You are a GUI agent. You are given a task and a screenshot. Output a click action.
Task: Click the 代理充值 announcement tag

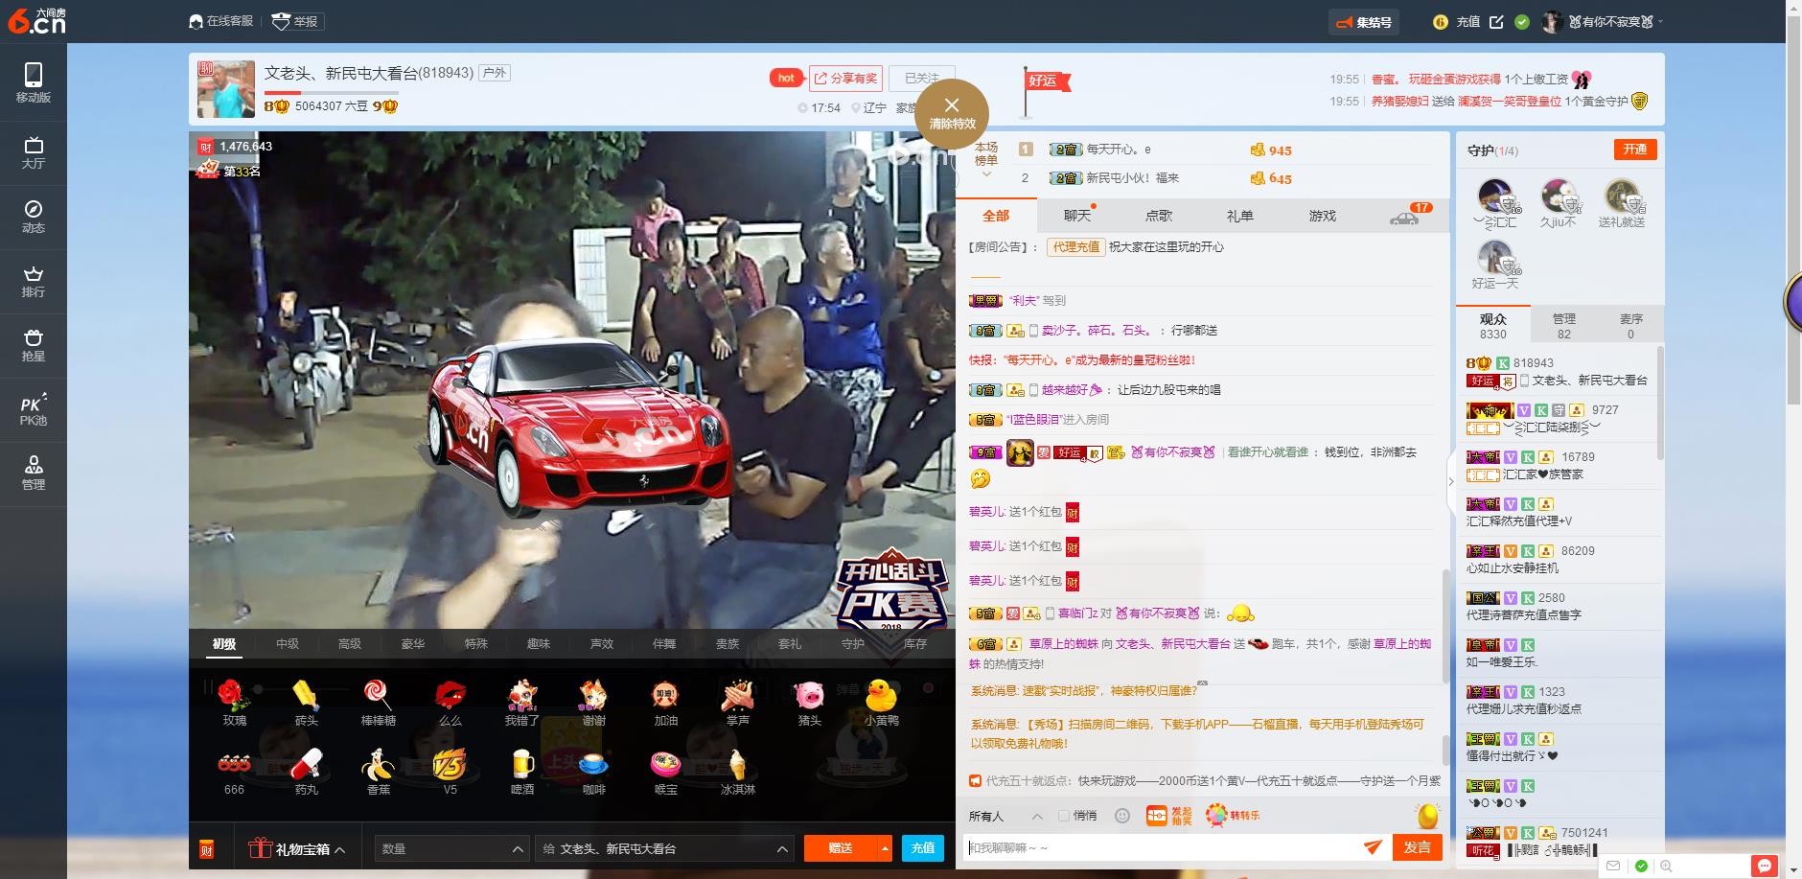pos(1075,247)
